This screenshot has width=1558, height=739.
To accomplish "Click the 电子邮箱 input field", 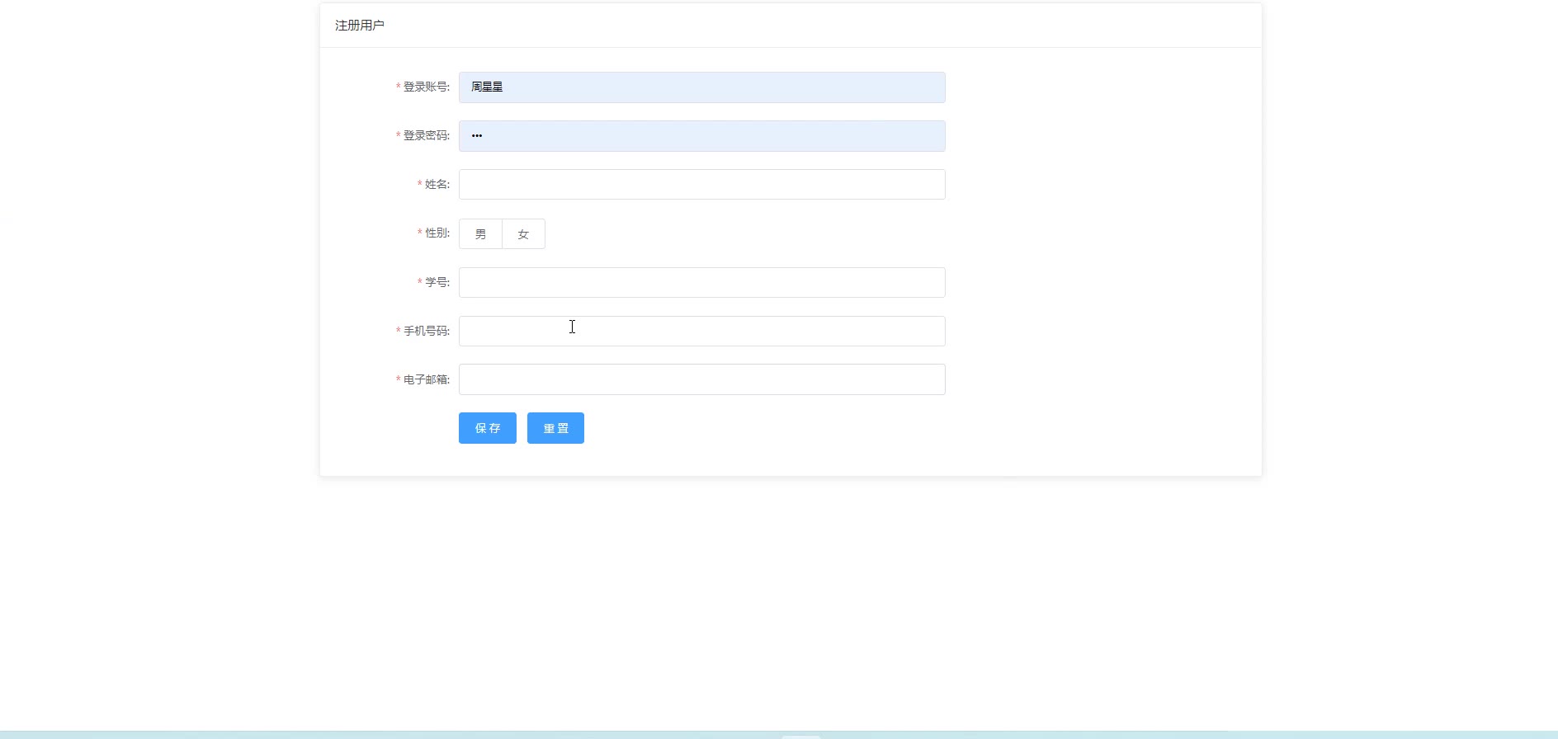I will [x=701, y=379].
